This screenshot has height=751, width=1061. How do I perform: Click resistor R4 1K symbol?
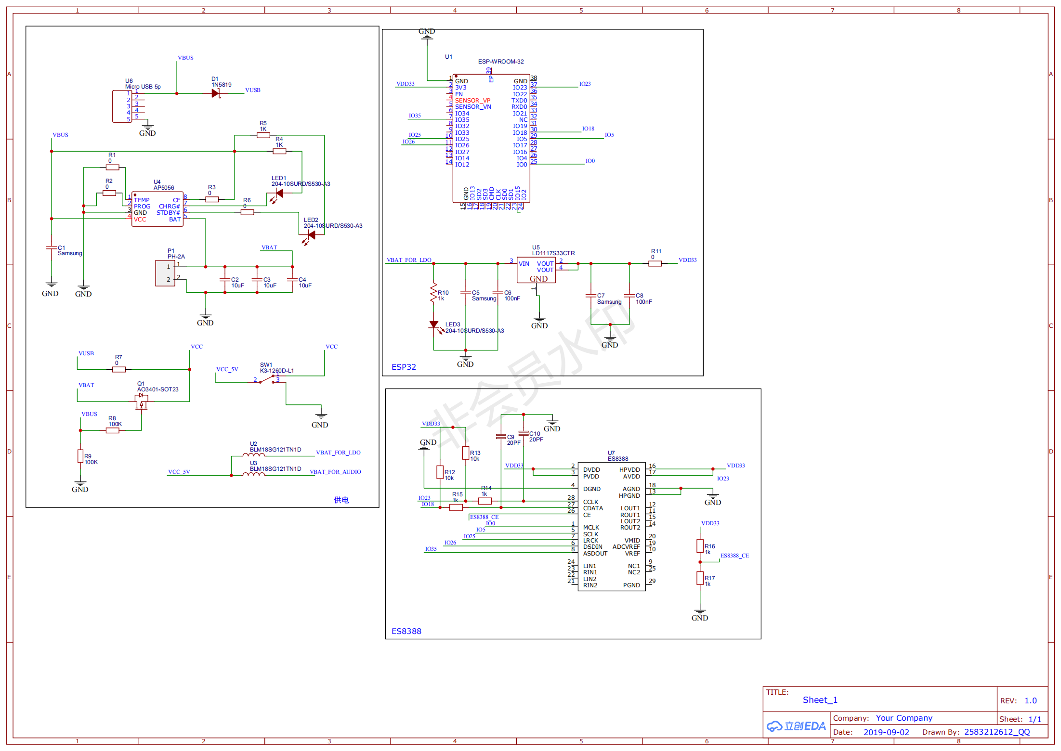tap(279, 151)
